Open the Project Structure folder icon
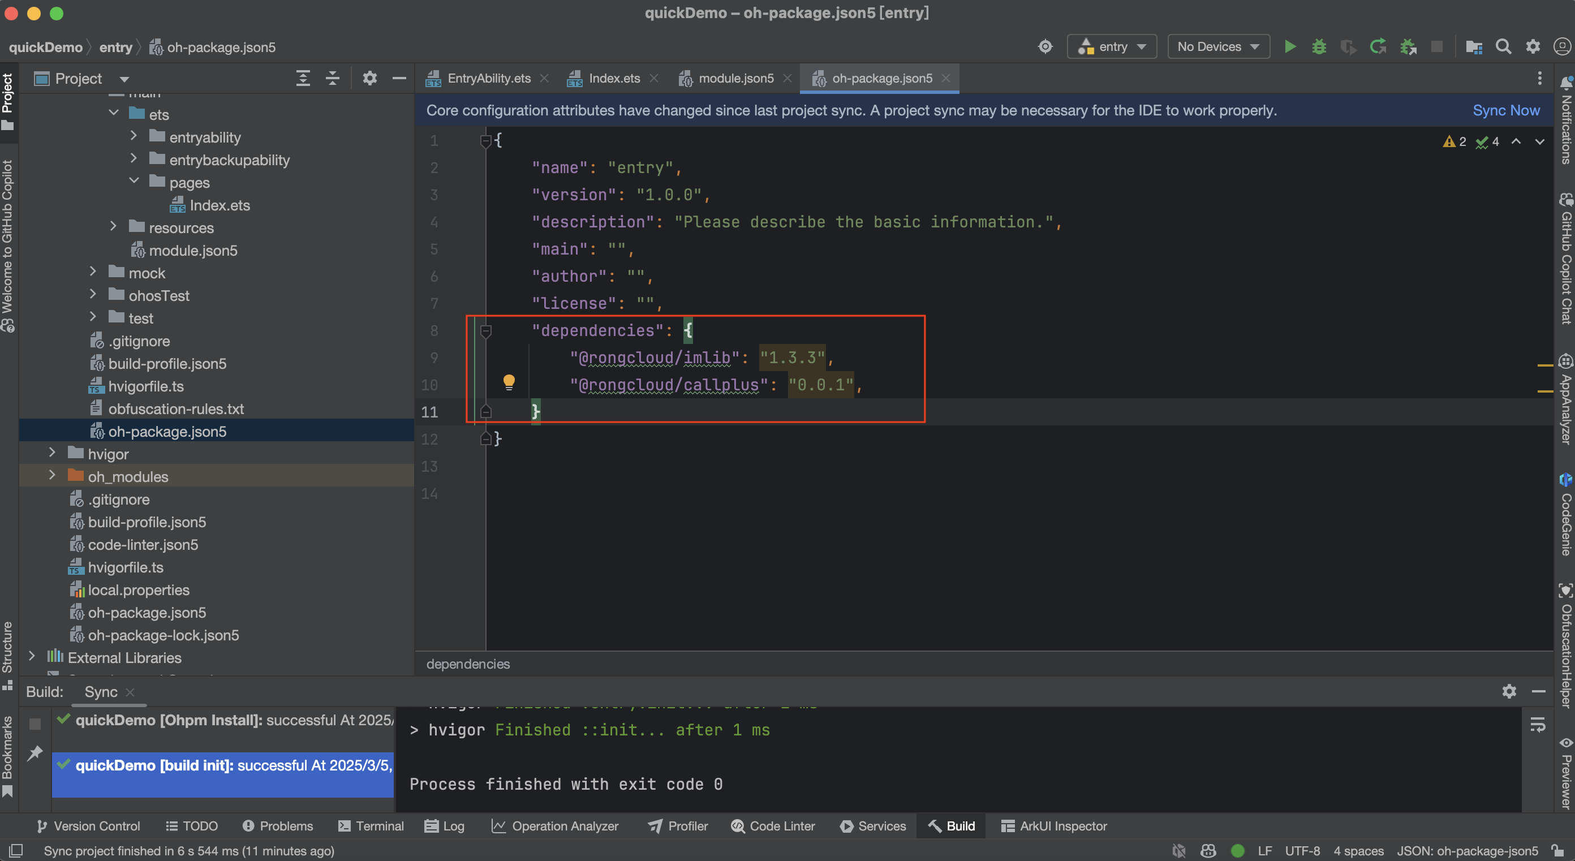 pos(1474,46)
